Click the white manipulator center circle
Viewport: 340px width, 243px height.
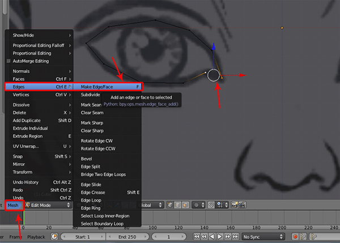[x=214, y=75]
